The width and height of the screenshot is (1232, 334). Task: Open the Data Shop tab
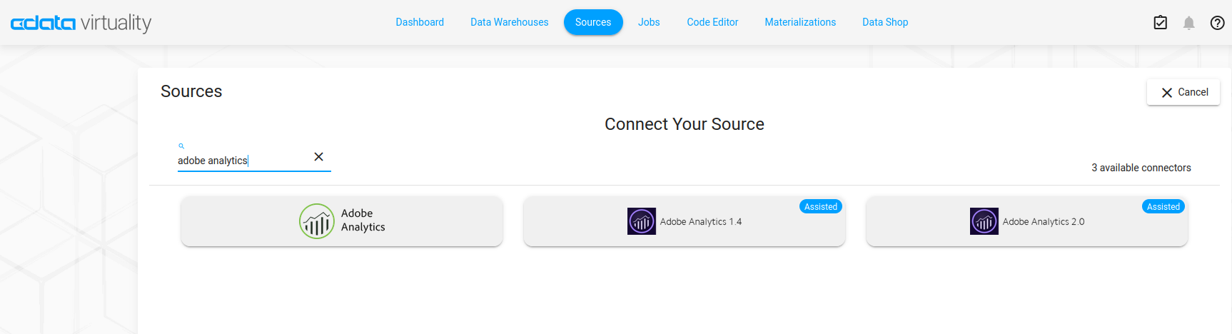tap(885, 22)
